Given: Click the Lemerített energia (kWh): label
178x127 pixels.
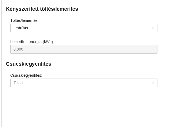Looking at the screenshot, I should click(x=32, y=42).
